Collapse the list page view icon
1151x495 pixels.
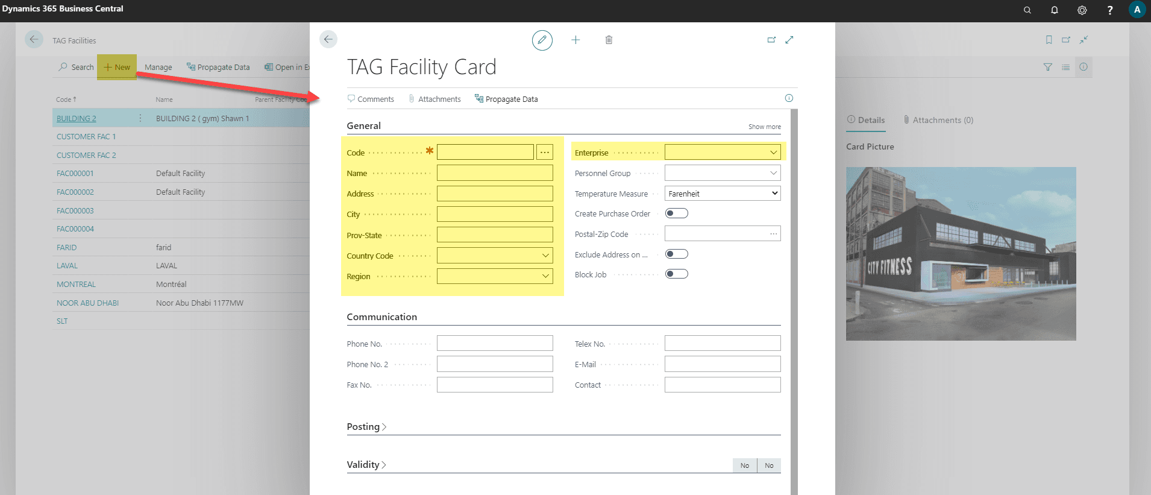(1084, 40)
